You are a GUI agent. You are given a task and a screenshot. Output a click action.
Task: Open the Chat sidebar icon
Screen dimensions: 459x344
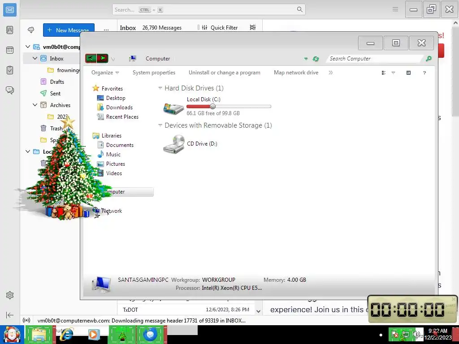[10, 90]
